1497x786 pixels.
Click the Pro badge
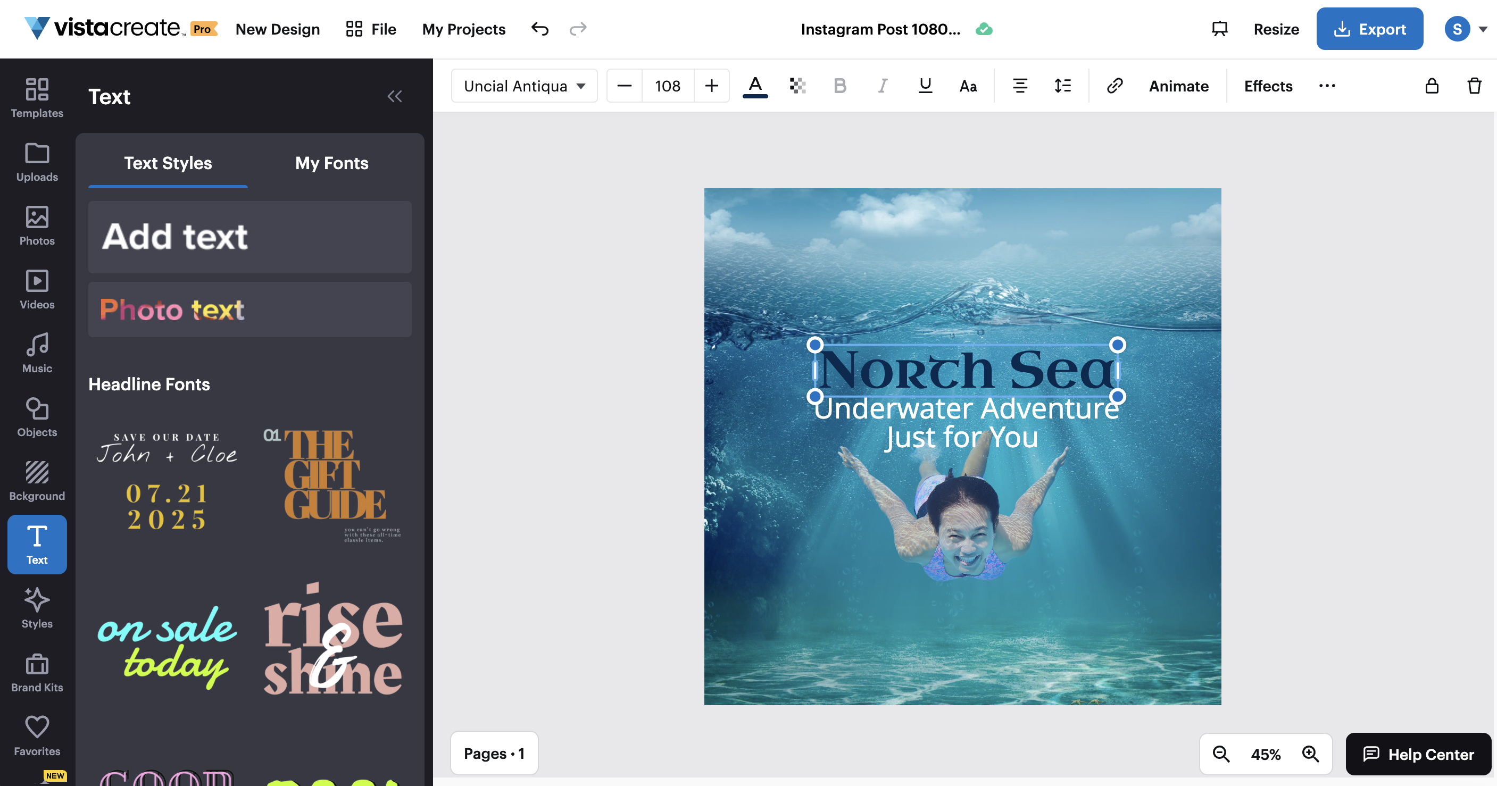[x=203, y=29]
